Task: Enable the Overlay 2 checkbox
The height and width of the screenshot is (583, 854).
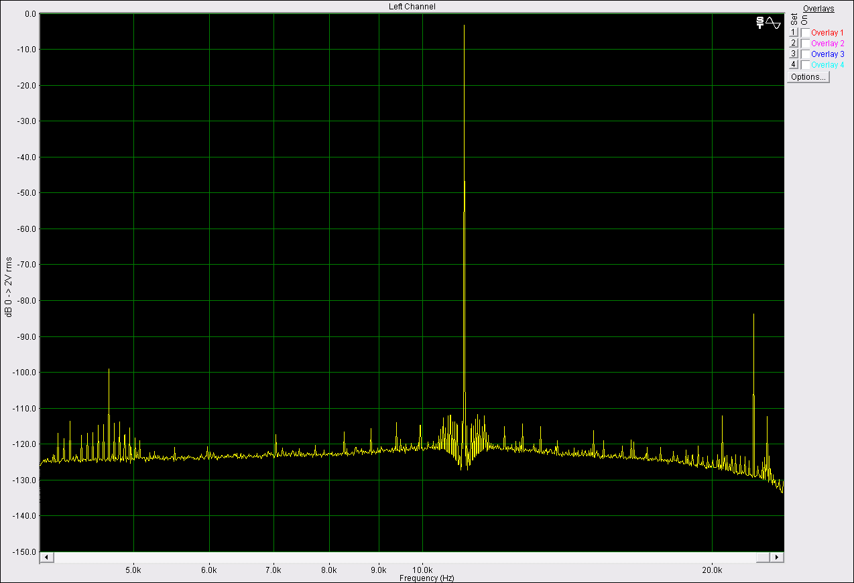Action: pyautogui.click(x=805, y=43)
